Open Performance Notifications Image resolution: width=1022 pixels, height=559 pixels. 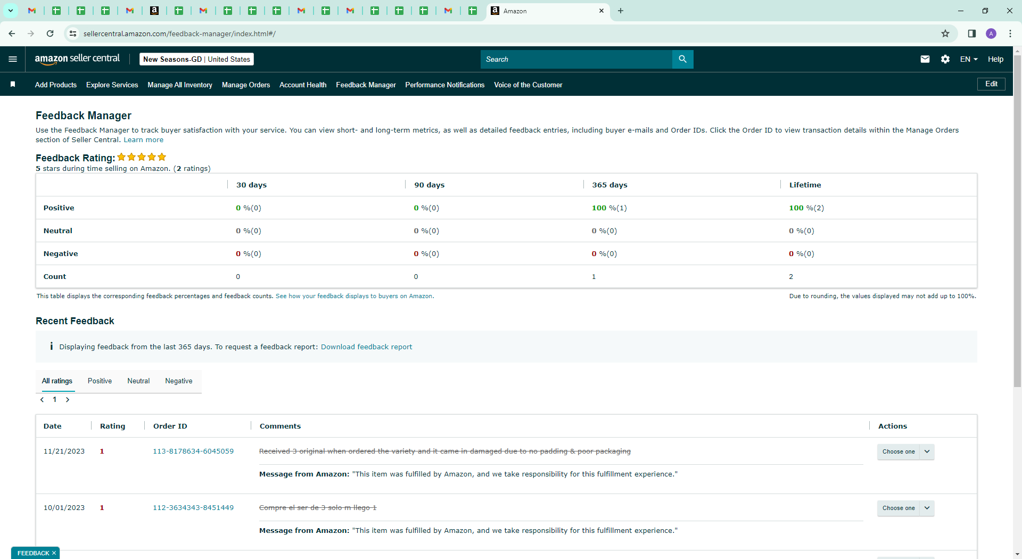[445, 85]
